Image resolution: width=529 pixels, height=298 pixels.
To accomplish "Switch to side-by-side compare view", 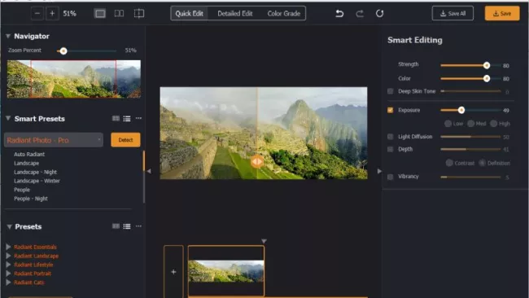I will point(119,14).
